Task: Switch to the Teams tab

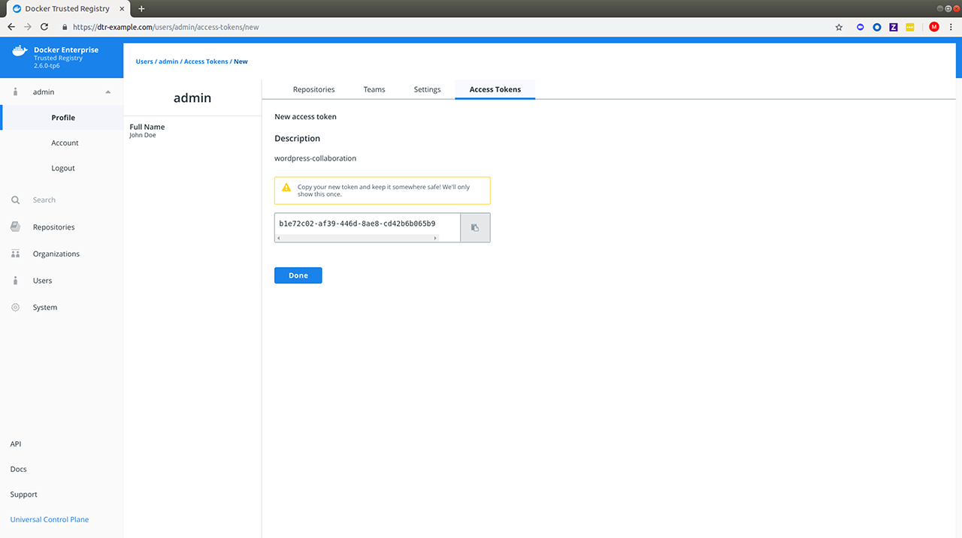Action: [x=374, y=89]
